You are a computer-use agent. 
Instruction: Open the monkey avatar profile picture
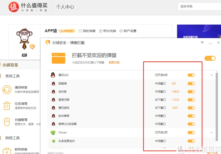tap(24, 39)
